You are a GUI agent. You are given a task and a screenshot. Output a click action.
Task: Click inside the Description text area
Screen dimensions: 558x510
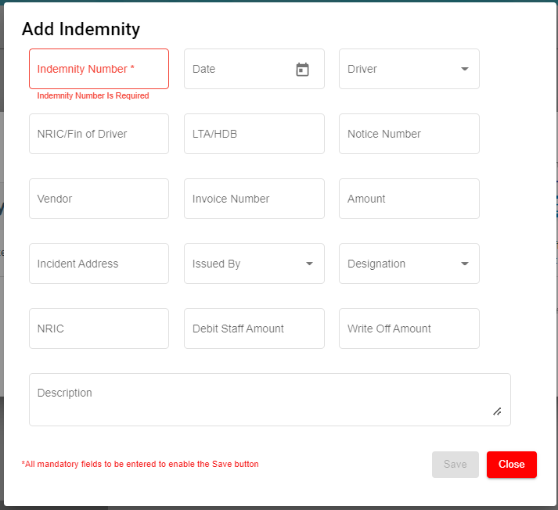click(x=258, y=399)
